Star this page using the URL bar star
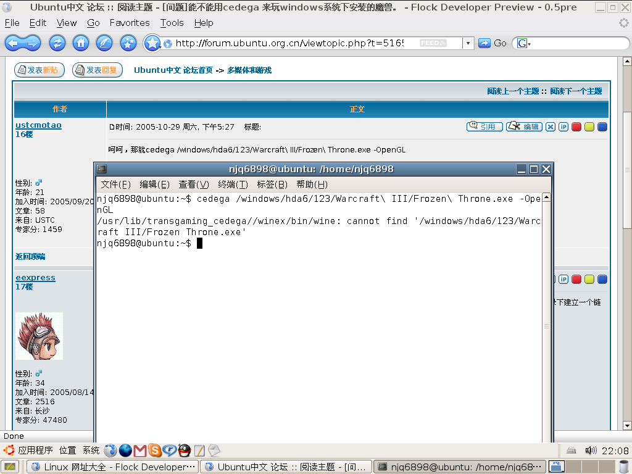Screen dimensions: 632x474 point(152,43)
